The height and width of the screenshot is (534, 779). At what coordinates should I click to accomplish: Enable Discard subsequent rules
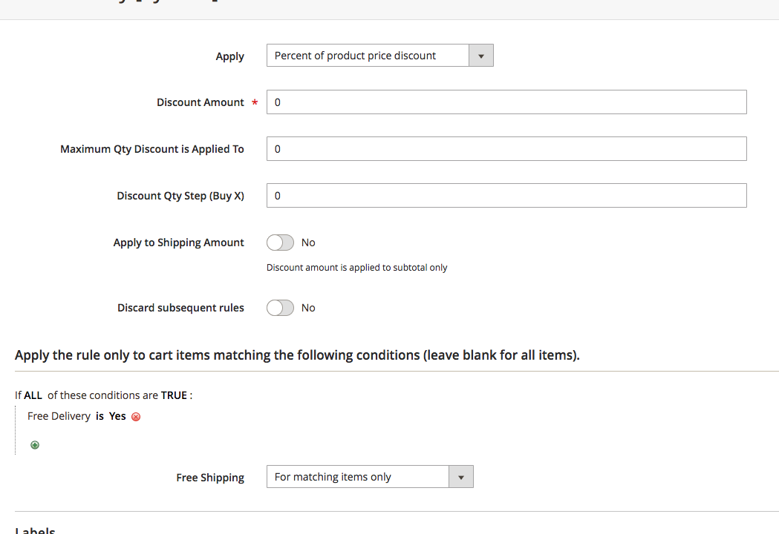click(280, 308)
